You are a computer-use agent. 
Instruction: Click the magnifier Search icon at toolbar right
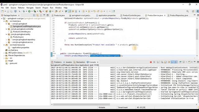[x=187, y=11]
